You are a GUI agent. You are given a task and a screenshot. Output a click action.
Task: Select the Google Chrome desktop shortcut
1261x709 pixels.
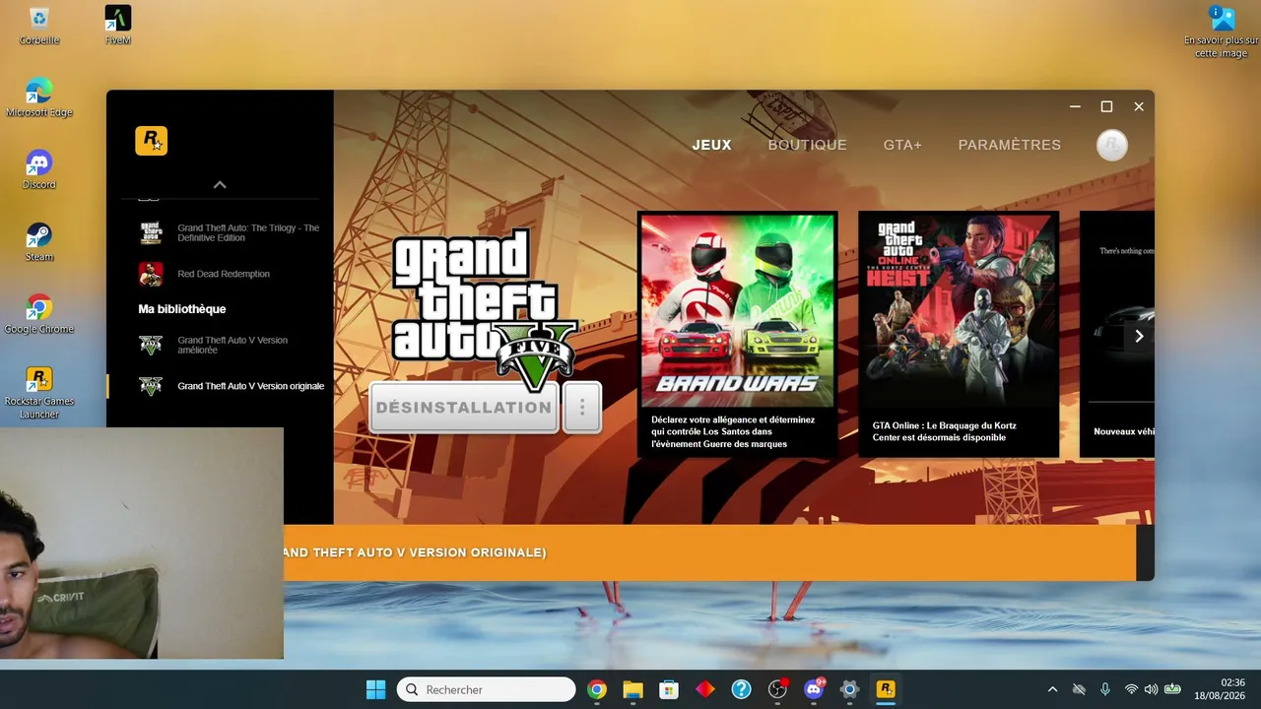pos(39,314)
